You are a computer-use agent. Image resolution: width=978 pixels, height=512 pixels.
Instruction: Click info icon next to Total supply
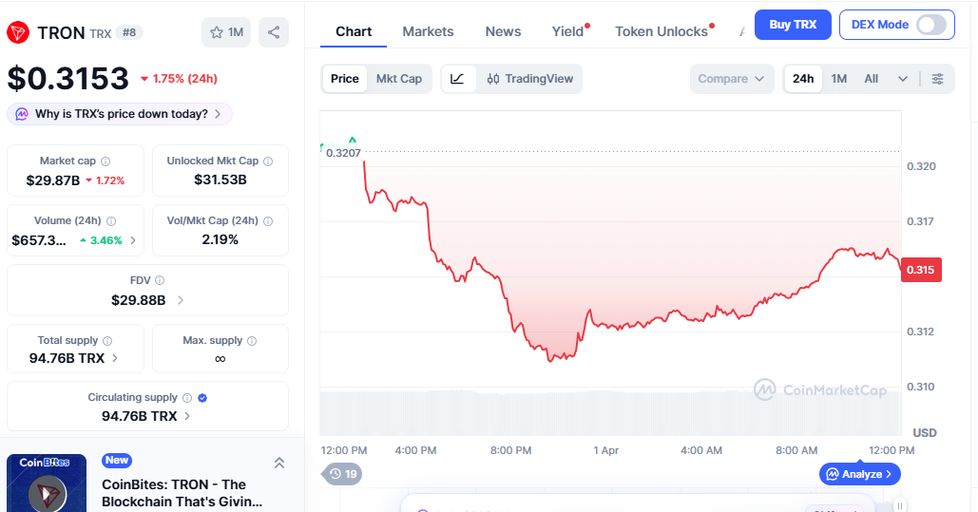107,340
